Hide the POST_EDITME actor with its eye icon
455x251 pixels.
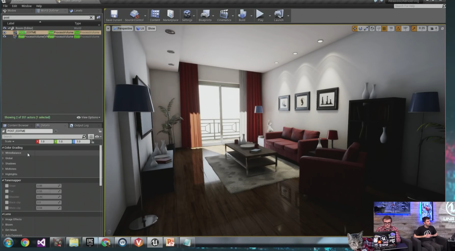click(5, 32)
